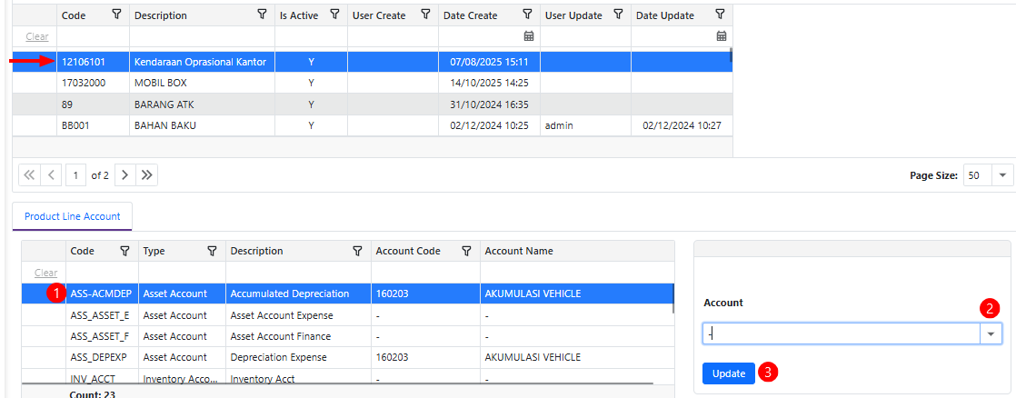1016x398 pixels.
Task: Open calendar picker in Date Create filter
Action: (x=529, y=36)
